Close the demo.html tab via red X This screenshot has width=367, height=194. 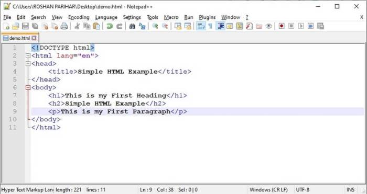tap(34, 38)
